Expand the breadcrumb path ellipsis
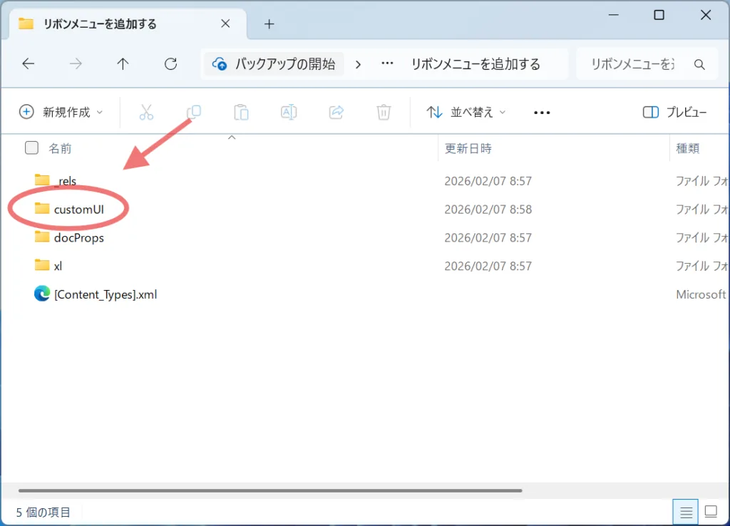730x526 pixels. pyautogui.click(x=388, y=64)
